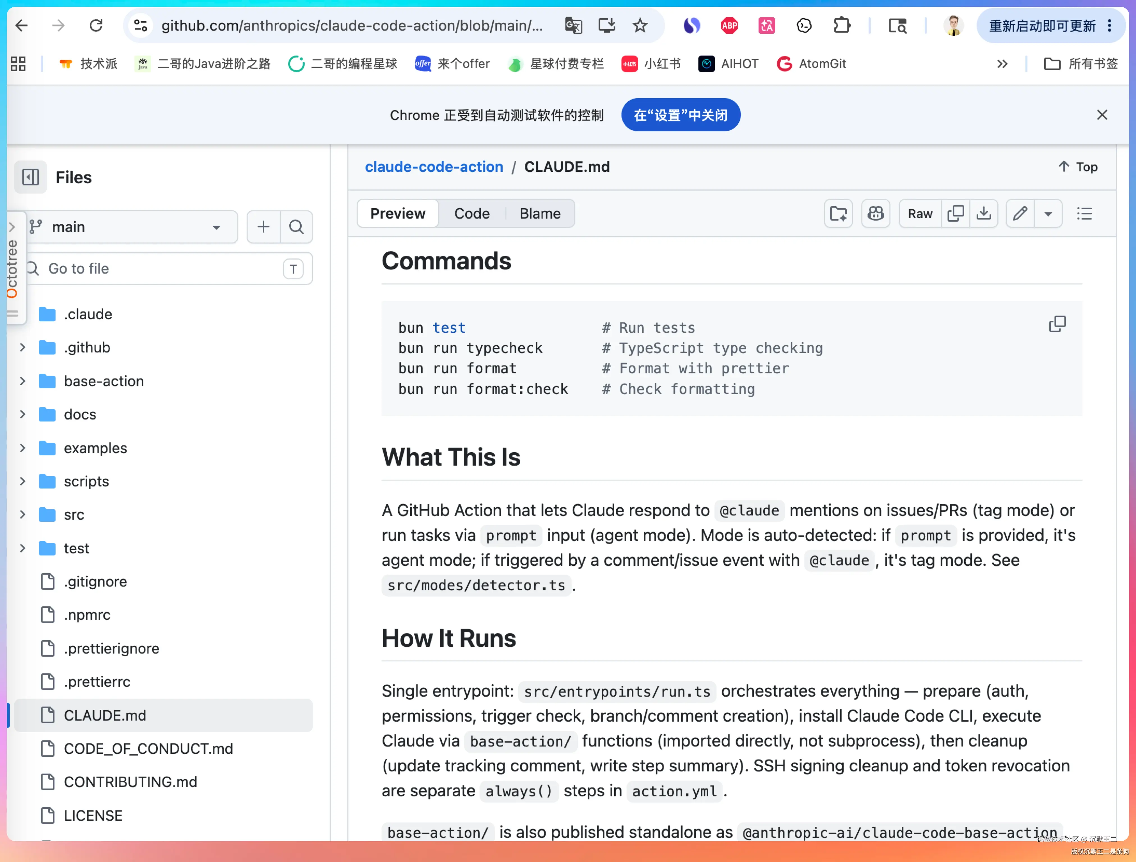
Task: Click the browser address bar URL
Action: pyautogui.click(x=352, y=25)
